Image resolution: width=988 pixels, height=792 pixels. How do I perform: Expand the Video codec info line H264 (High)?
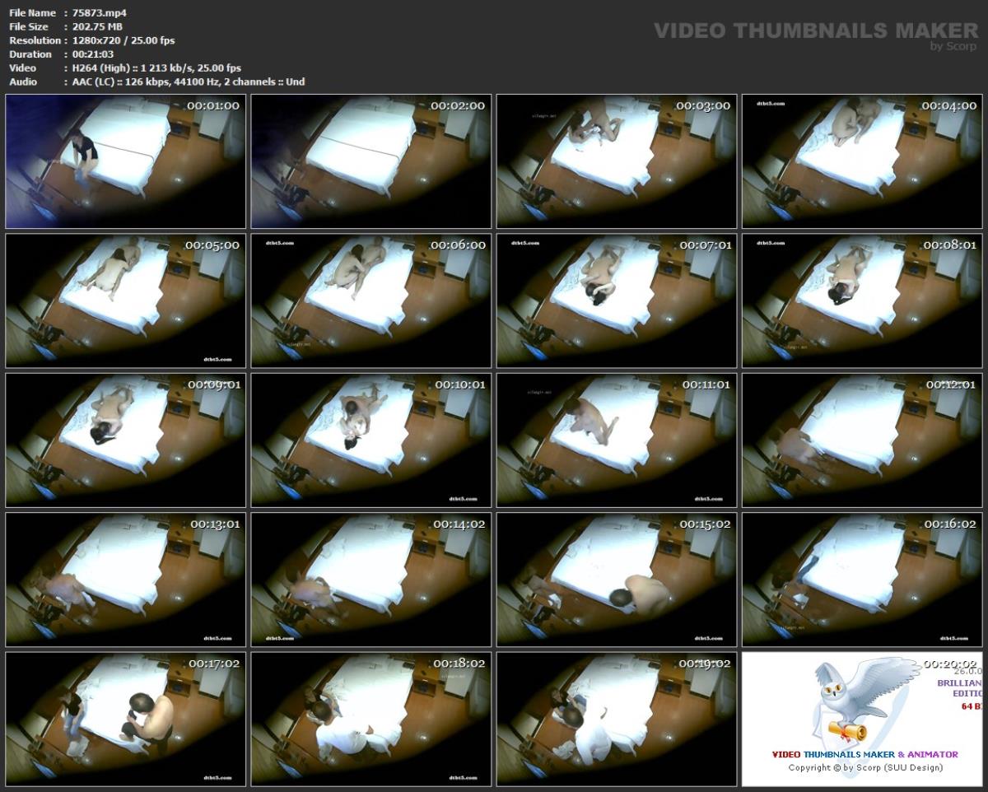99,68
